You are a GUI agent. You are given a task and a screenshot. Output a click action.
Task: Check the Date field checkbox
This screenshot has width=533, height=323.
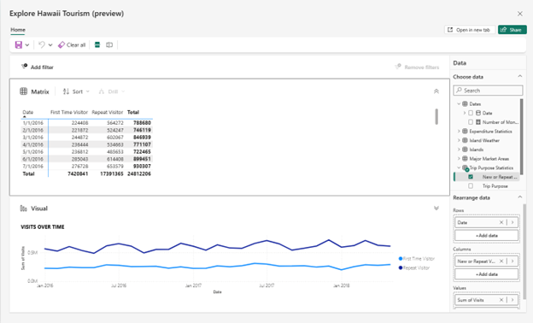[x=471, y=113]
